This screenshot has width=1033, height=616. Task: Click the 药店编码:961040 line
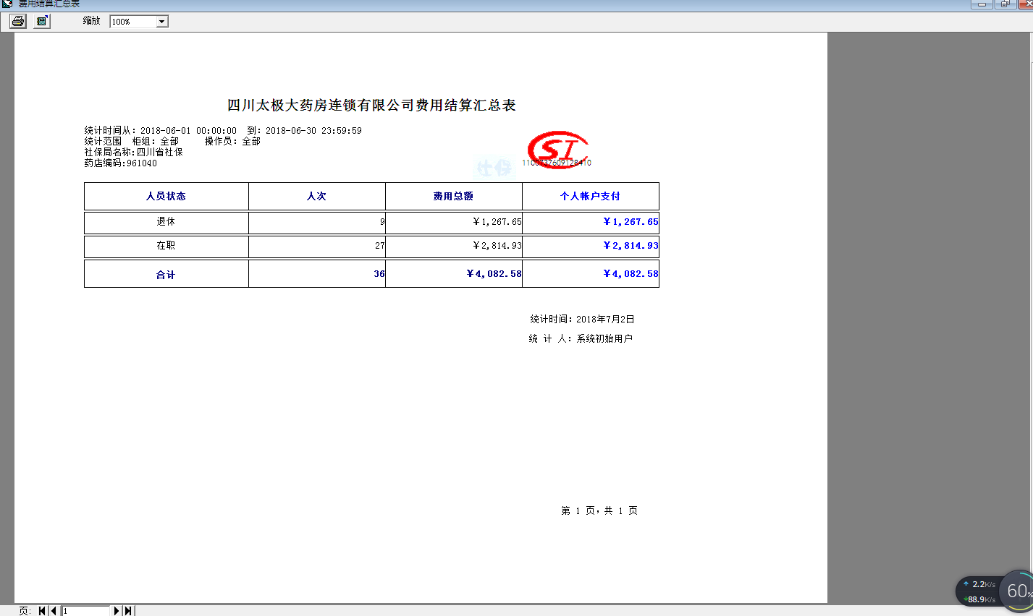[x=121, y=163]
